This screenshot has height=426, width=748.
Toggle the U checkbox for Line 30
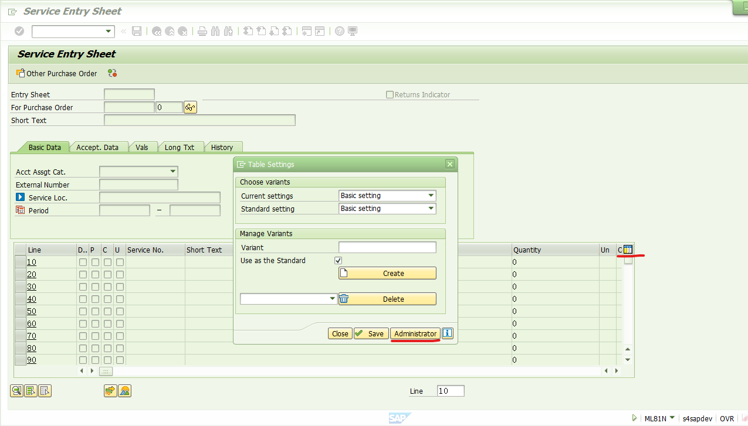pos(119,287)
